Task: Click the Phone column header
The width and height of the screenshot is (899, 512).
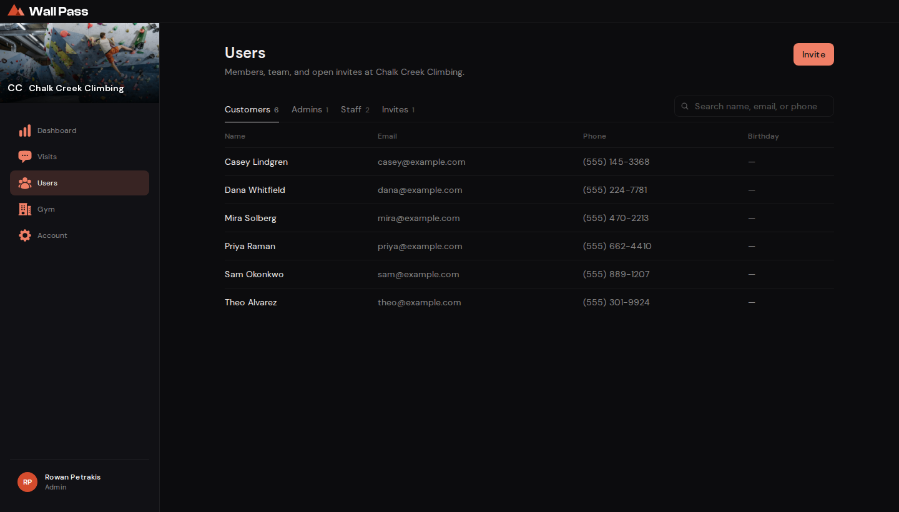Action: point(594,136)
